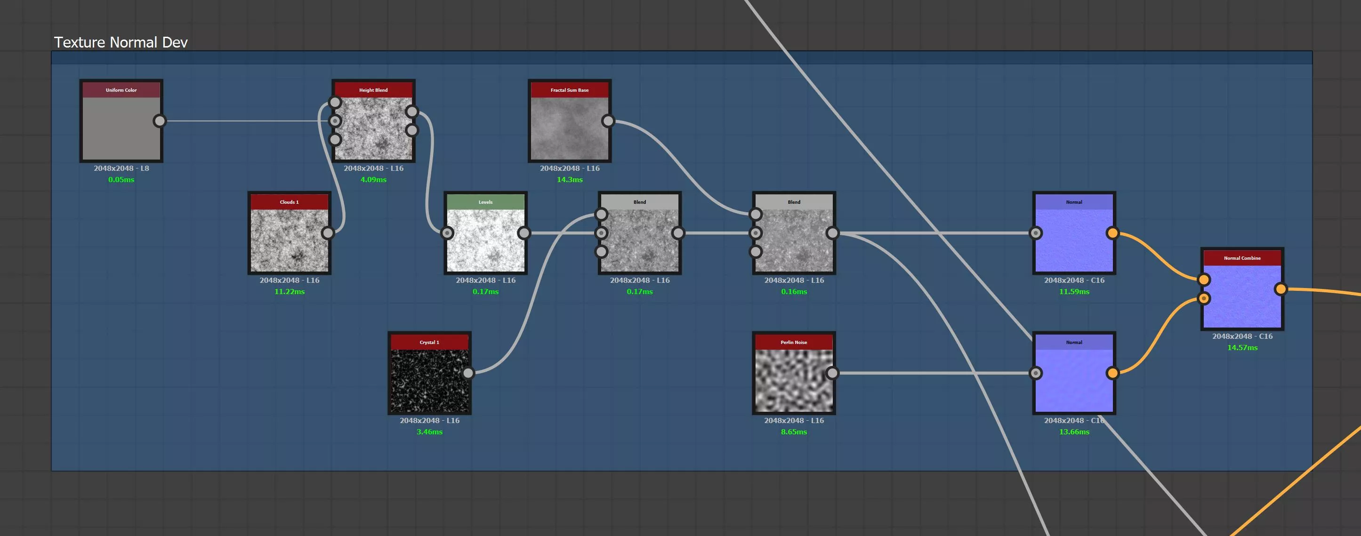Click the Height Blend node thumbnail

373,128
